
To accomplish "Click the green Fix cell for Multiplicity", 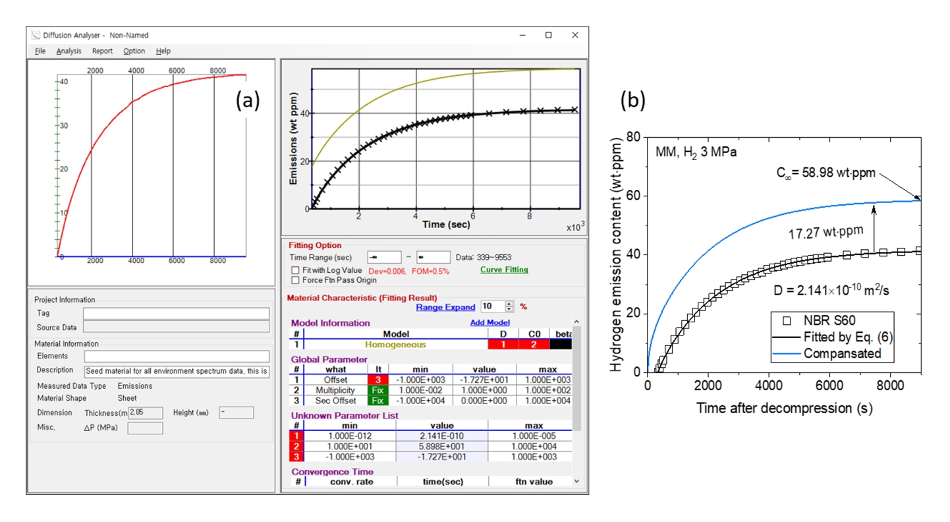I will pyautogui.click(x=377, y=391).
